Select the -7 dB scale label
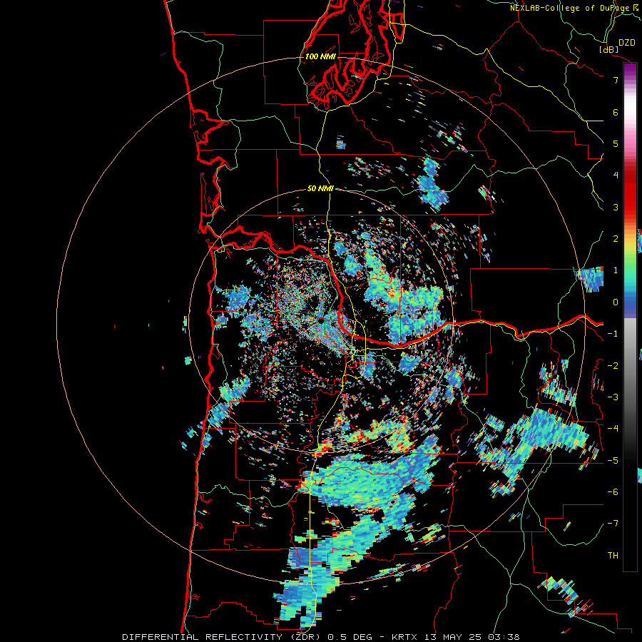Viewport: 642px width, 642px height. [x=613, y=524]
